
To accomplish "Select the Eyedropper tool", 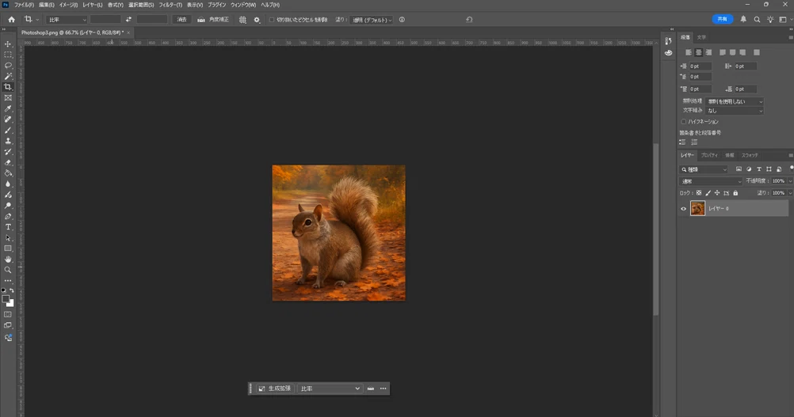I will 8,108.
